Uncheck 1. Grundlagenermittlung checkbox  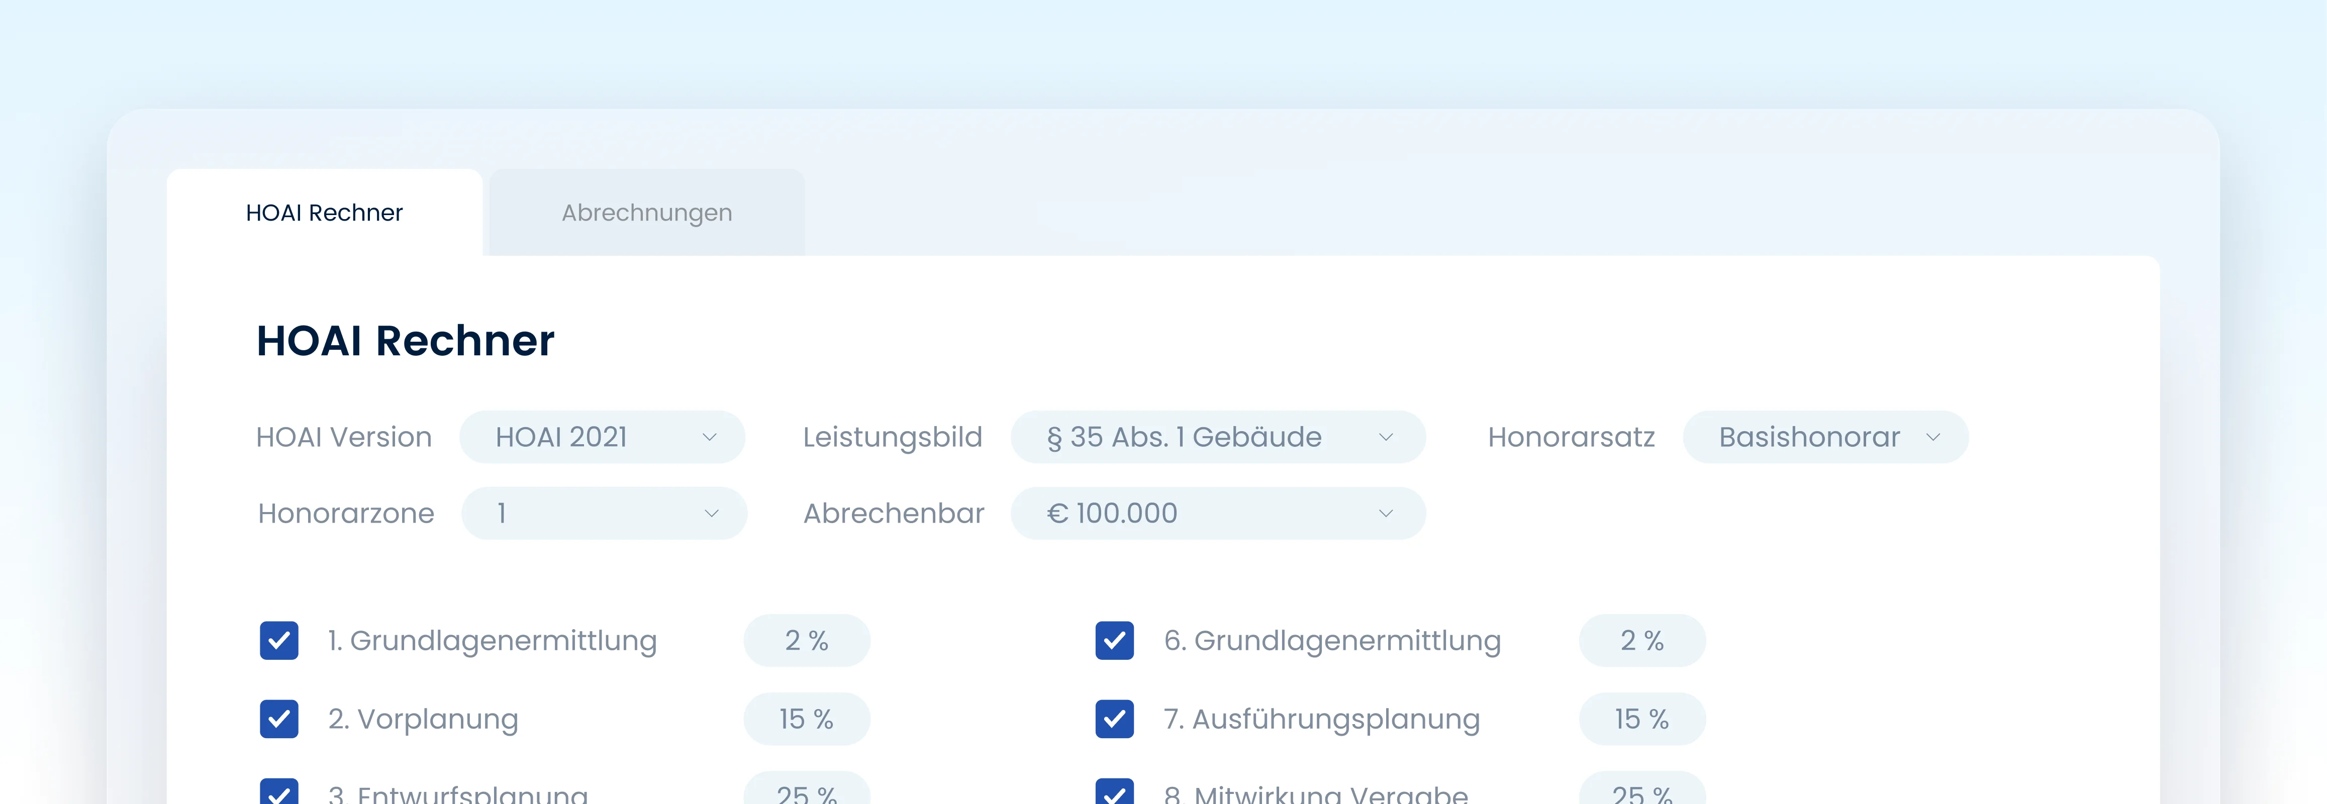pyautogui.click(x=279, y=641)
